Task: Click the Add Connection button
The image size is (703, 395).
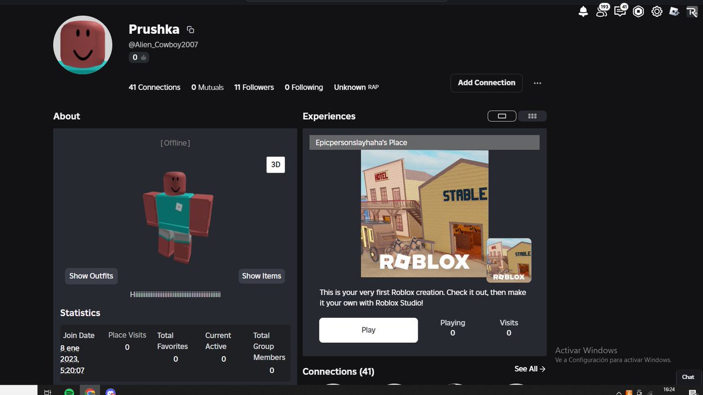Action: [486, 83]
